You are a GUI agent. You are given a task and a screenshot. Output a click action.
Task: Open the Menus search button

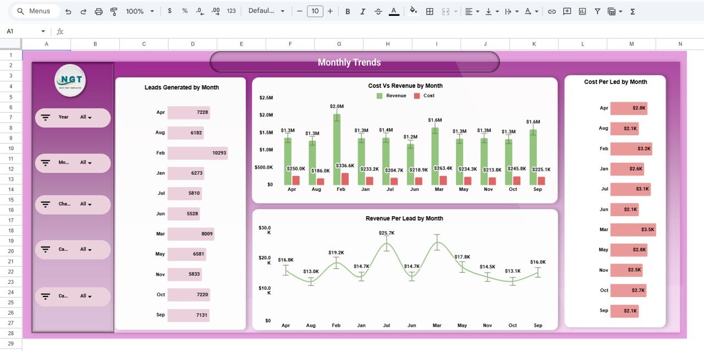tap(35, 10)
